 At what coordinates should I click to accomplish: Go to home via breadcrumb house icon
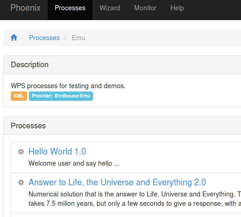tap(14, 37)
